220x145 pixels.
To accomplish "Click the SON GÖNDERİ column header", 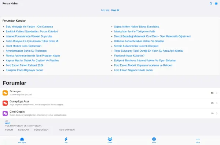I will pyautogui.click(x=67, y=130).
